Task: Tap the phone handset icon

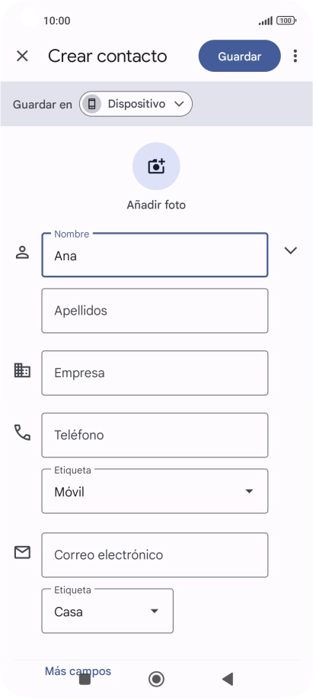Action: coord(22,432)
